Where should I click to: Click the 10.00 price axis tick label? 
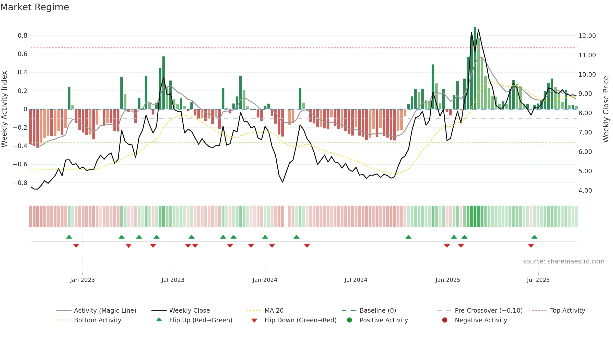pyautogui.click(x=587, y=75)
